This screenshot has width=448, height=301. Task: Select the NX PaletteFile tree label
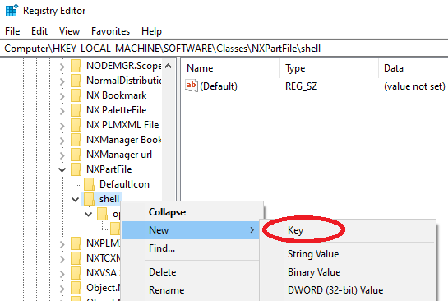[x=116, y=110]
